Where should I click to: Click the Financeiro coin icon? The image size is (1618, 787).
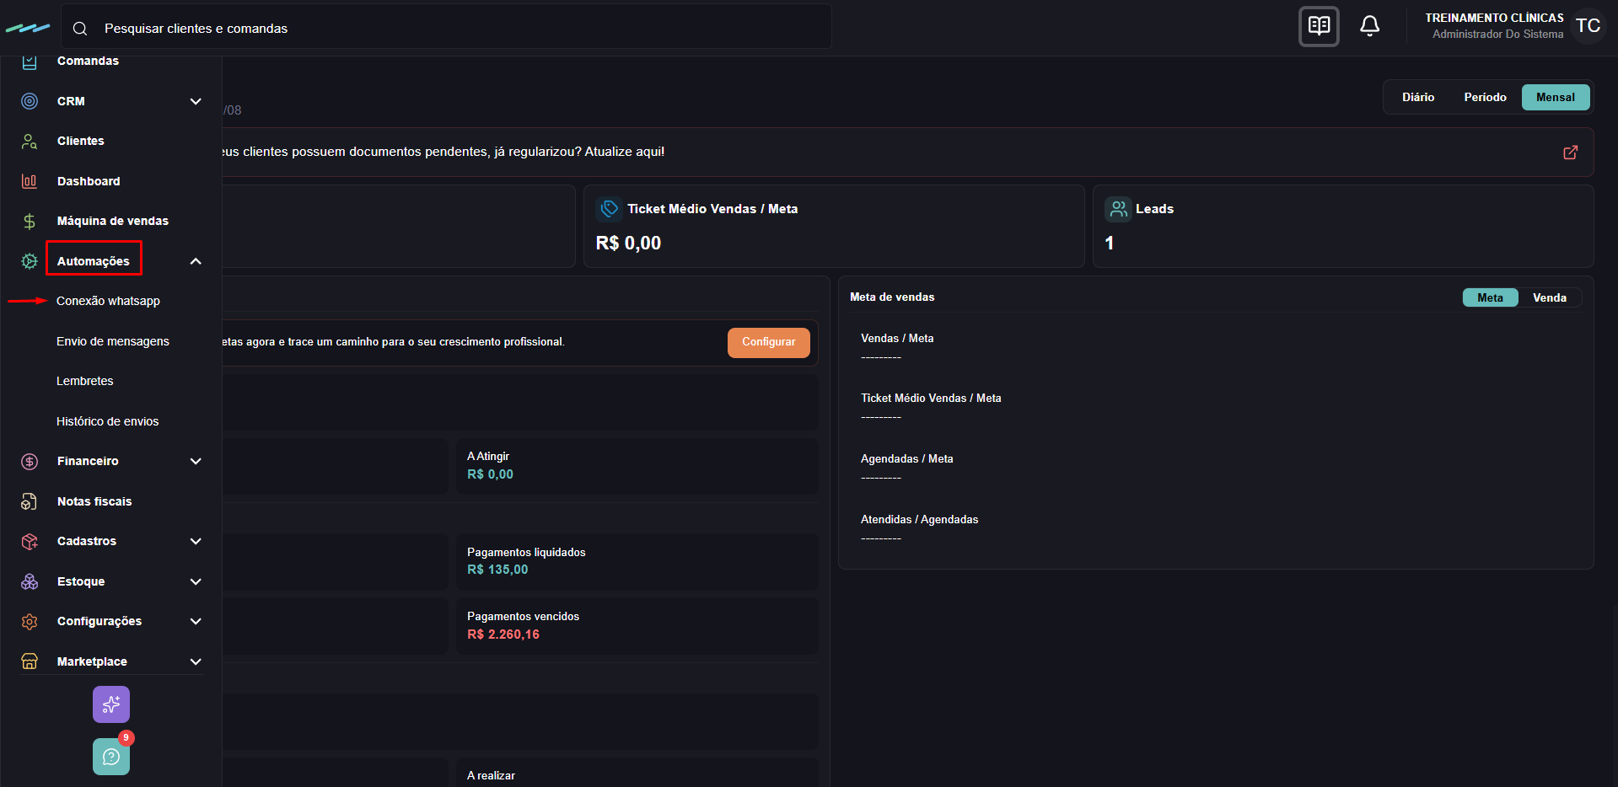pos(30,461)
